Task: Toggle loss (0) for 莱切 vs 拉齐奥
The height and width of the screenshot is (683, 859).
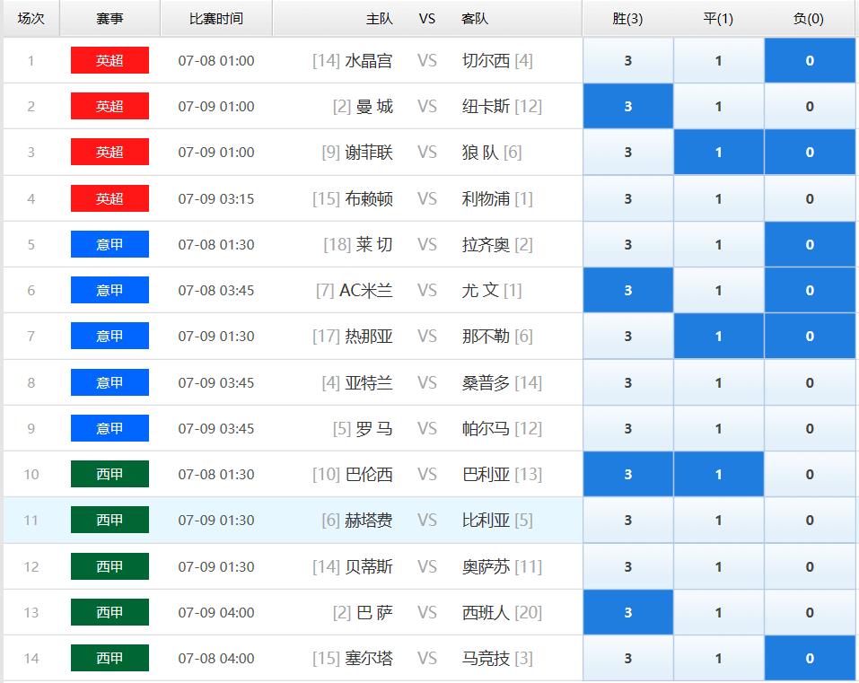Action: 809,244
